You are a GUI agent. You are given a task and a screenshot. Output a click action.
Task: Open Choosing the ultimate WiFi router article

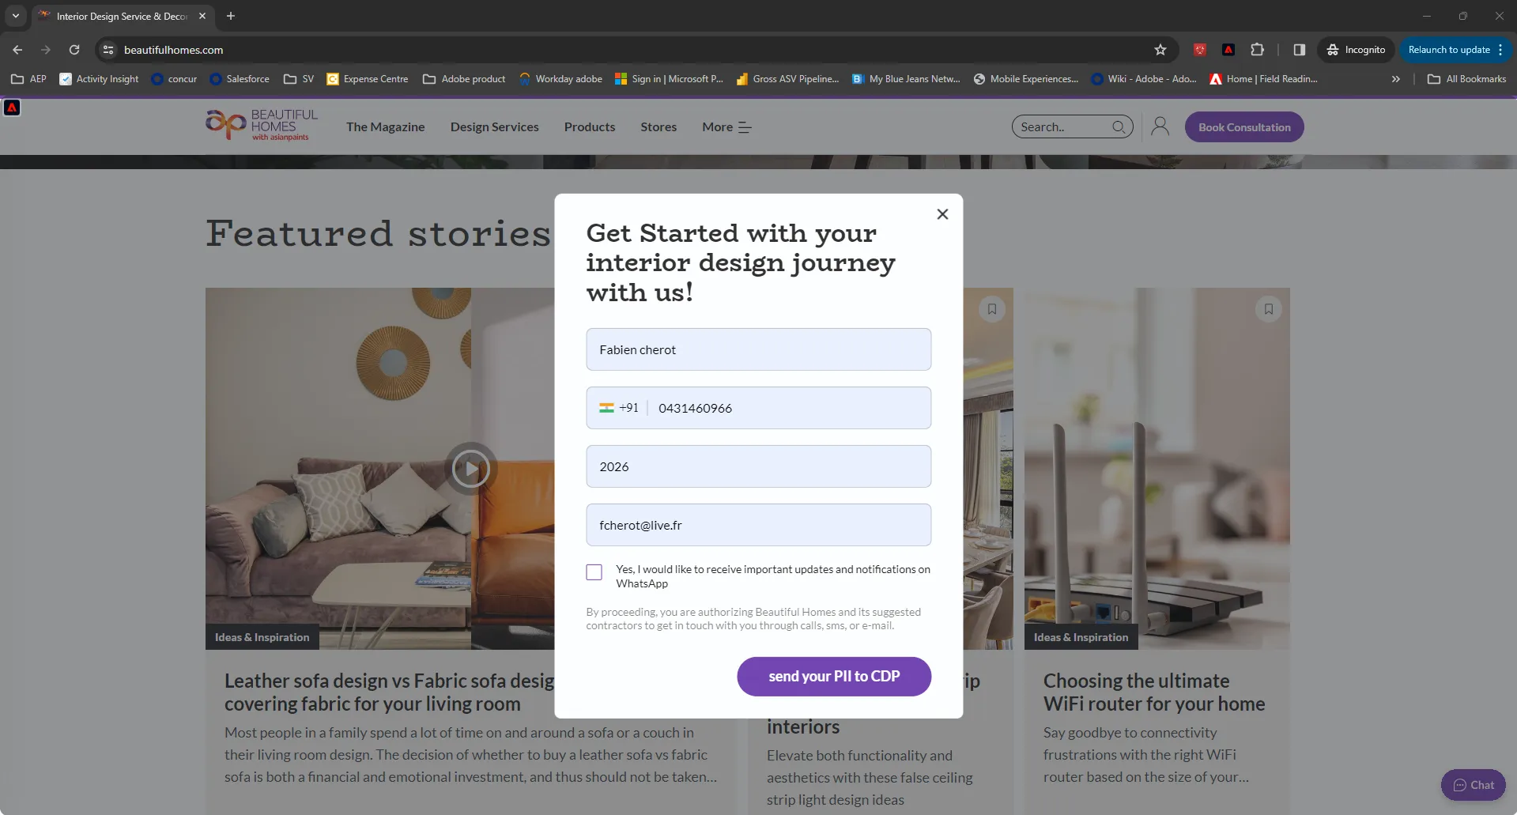coord(1154,692)
